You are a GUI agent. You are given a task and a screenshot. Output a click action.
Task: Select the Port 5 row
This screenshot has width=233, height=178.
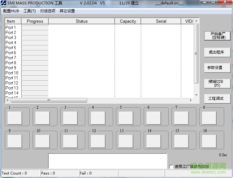99,48
